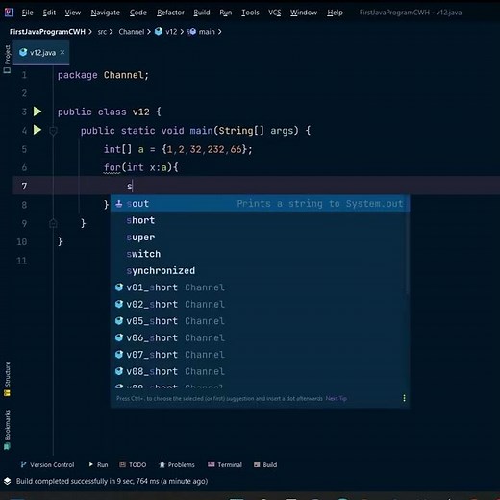Select v01_short class suggestion
The height and width of the screenshot is (500, 500).
(x=260, y=287)
